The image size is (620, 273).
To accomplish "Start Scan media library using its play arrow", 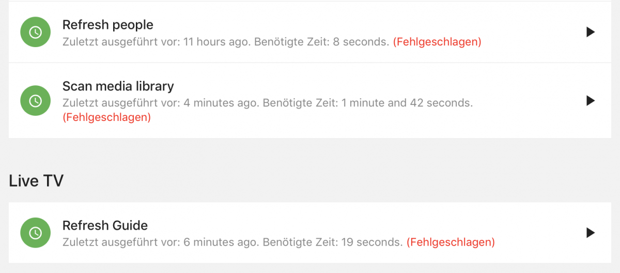I will click(x=591, y=100).
